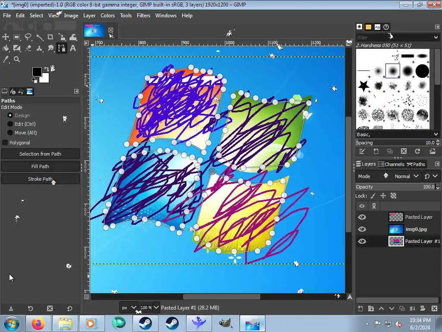442x332 pixels.
Task: Toggle lock pixels brush icon
Action: [x=373, y=196]
